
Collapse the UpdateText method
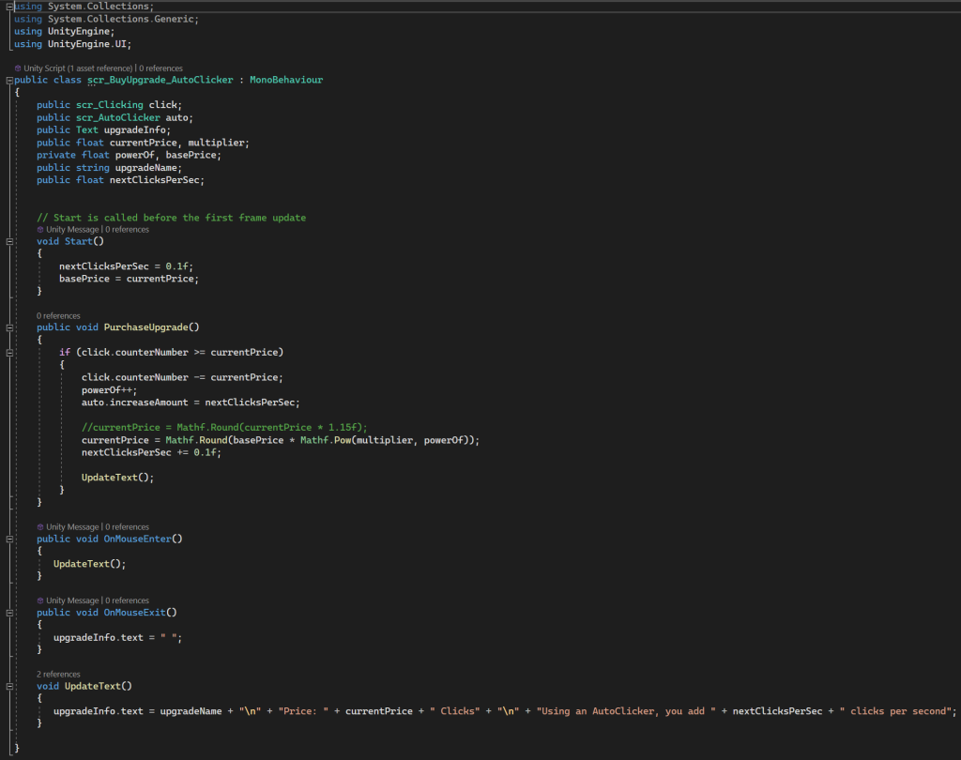(9, 687)
